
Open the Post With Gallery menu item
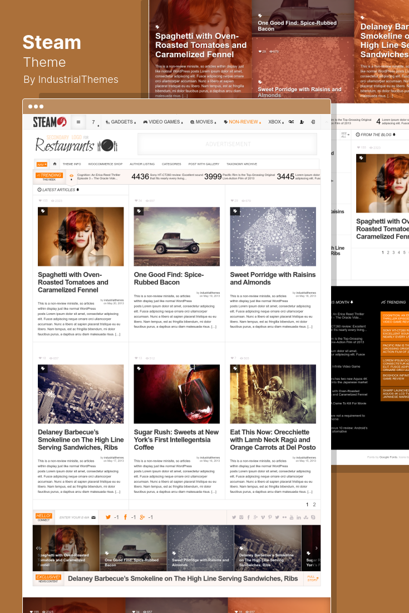click(x=204, y=164)
